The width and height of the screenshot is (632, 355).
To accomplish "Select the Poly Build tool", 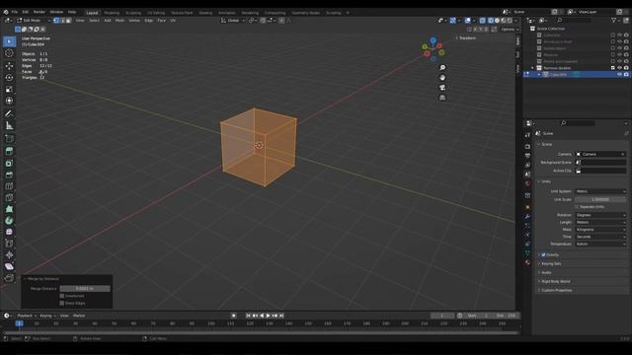I will tap(9, 209).
